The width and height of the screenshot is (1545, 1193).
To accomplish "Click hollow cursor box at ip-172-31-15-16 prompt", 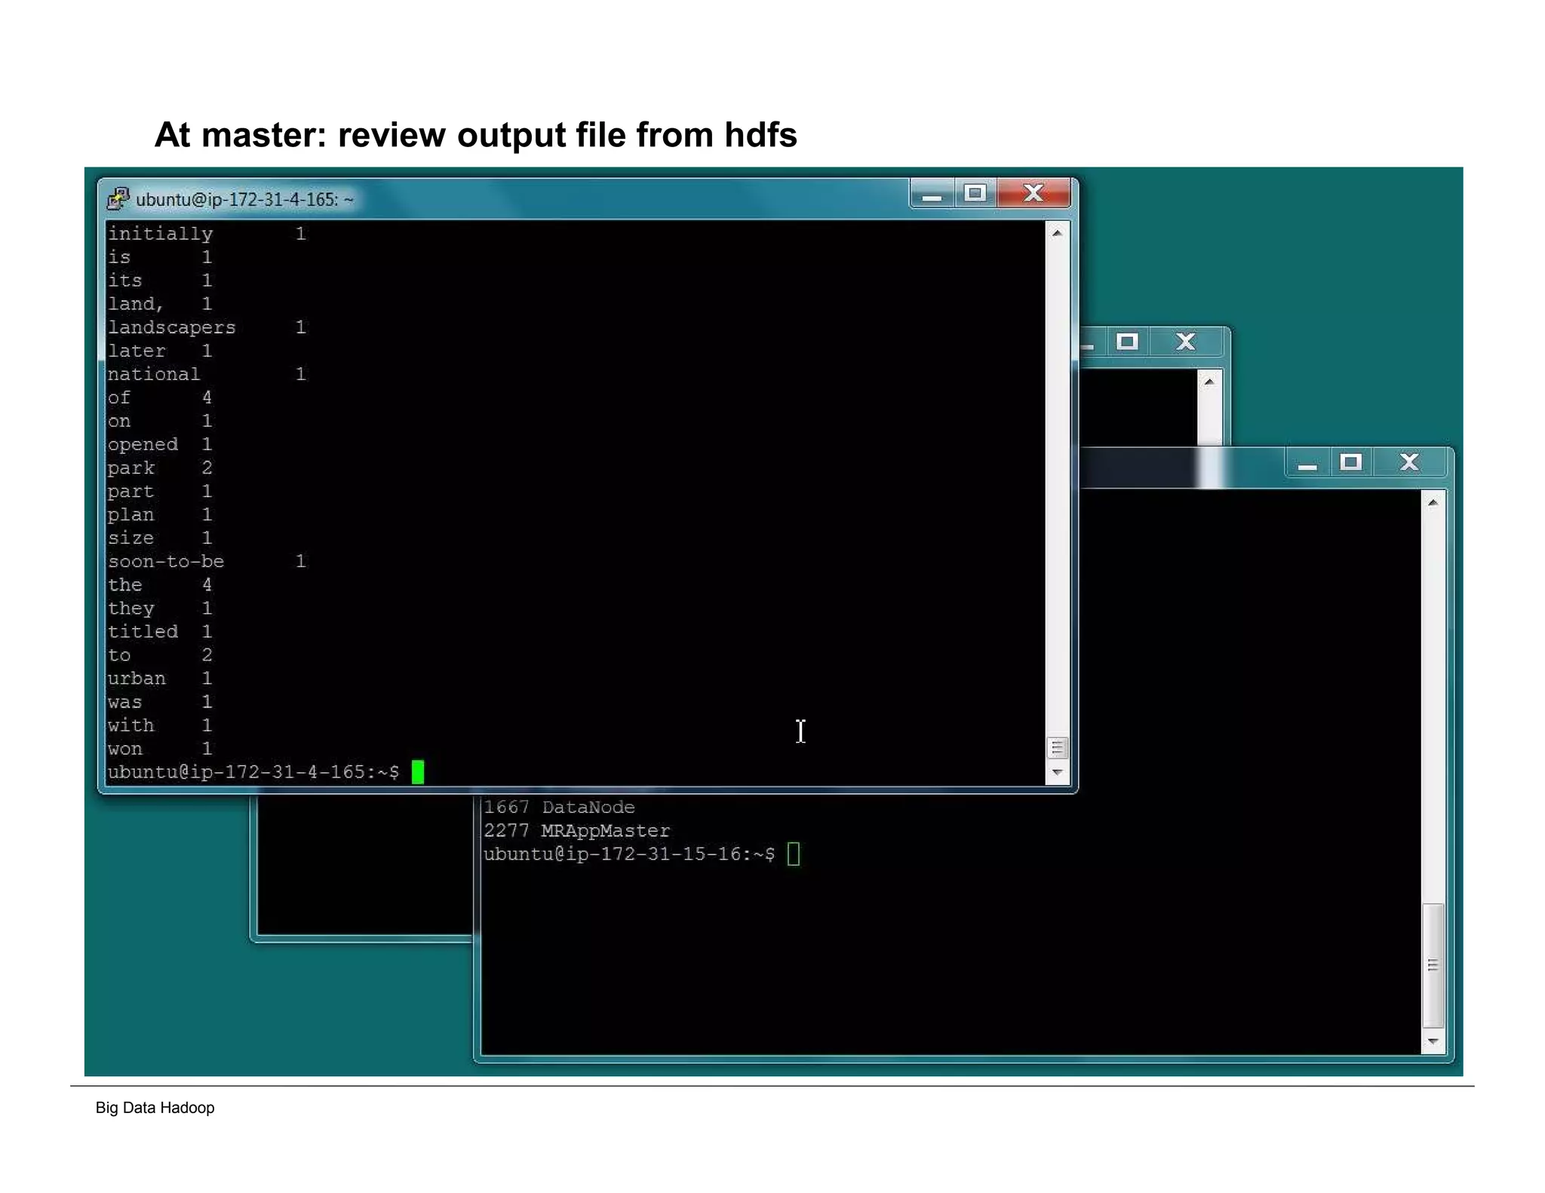I will point(794,854).
